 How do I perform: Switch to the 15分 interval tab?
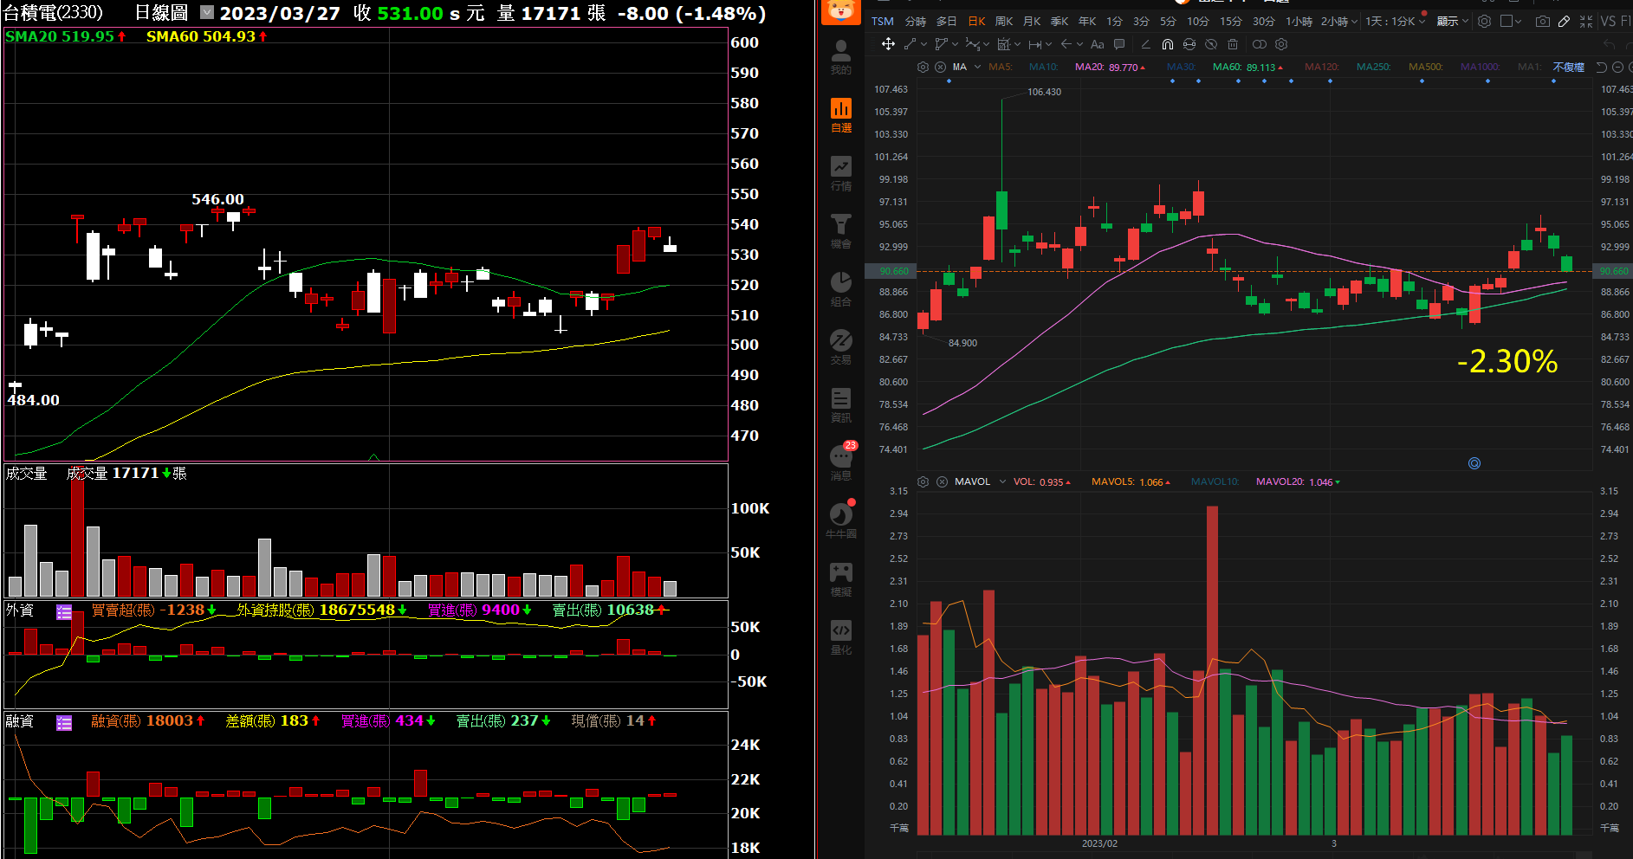1230,21
